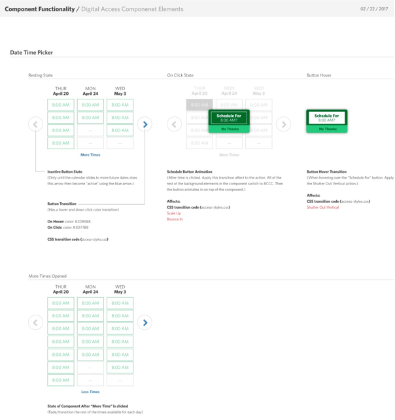Select third 8:00 AM under MON in More Times Opened
The height and width of the screenshot is (420, 395).
(90, 328)
